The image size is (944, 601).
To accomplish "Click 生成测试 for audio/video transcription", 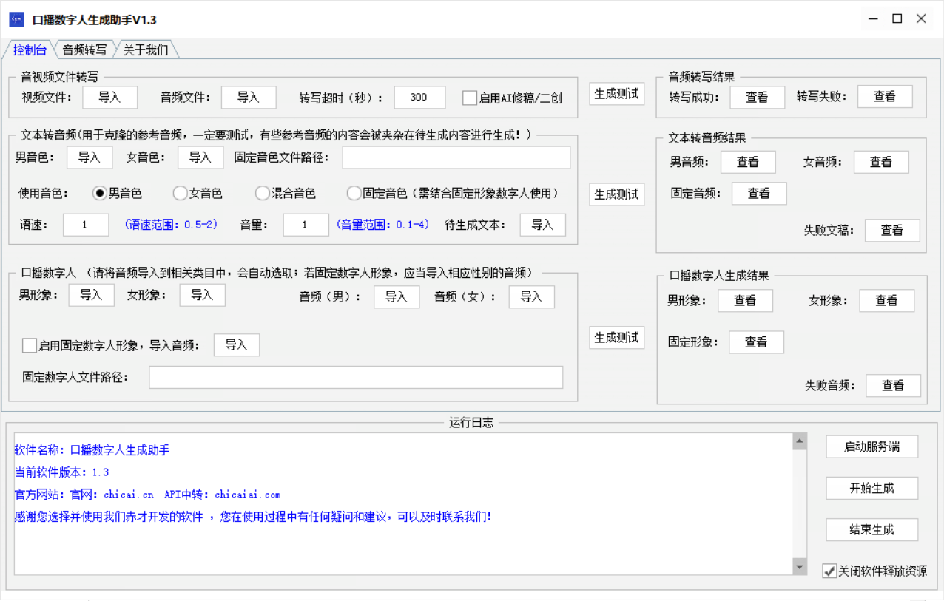I will 617,94.
